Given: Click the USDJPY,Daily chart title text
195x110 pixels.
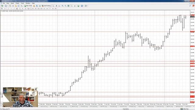Looking at the screenshot, I should coord(5,11).
